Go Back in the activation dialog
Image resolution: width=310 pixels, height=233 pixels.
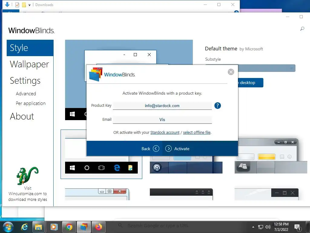[x=150, y=149]
